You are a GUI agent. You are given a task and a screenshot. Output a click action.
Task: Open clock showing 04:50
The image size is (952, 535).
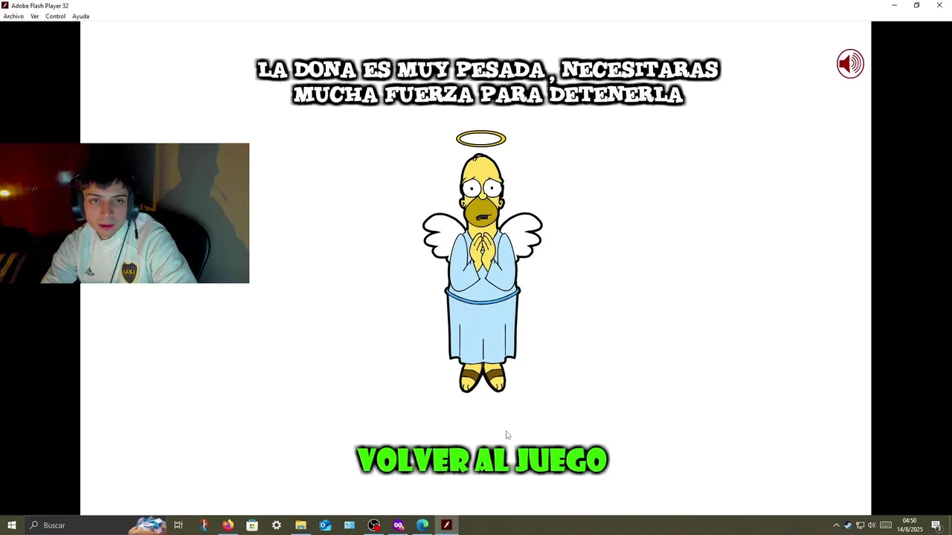pyautogui.click(x=909, y=525)
